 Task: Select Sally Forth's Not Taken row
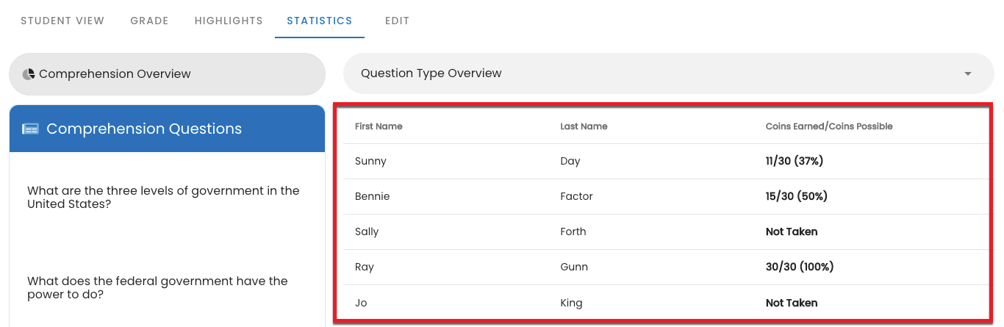[x=666, y=231]
